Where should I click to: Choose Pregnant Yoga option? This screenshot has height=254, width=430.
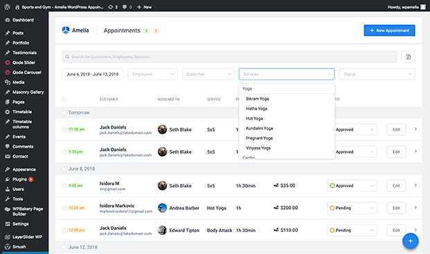[x=287, y=138]
